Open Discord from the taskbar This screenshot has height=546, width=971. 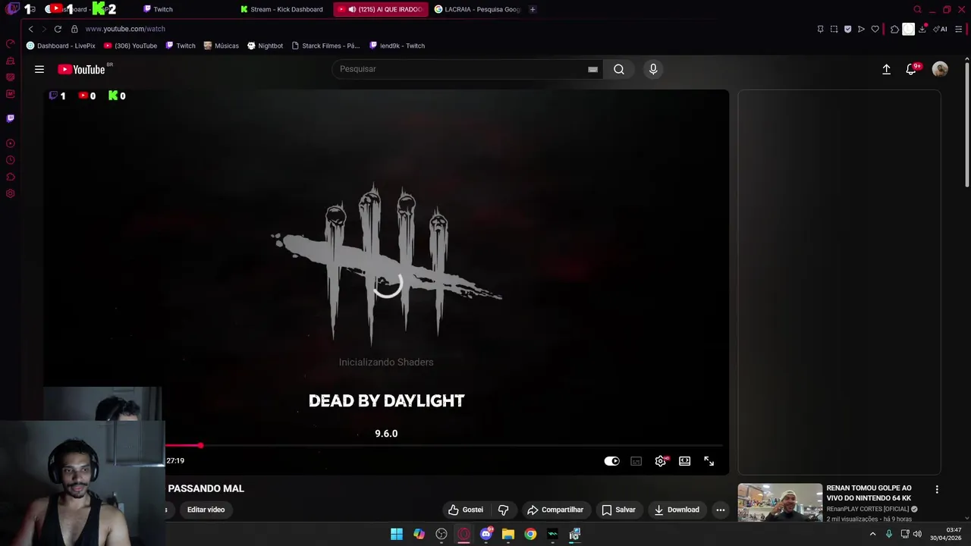(x=486, y=534)
